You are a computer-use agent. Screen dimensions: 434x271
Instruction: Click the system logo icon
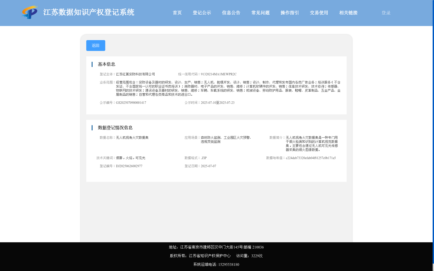pyautogui.click(x=30, y=12)
